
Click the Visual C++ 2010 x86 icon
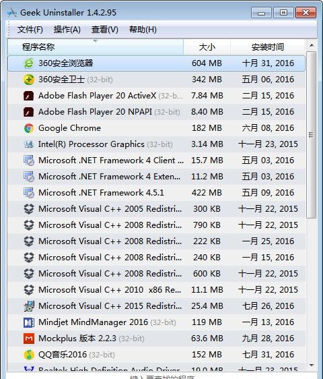tap(29, 290)
